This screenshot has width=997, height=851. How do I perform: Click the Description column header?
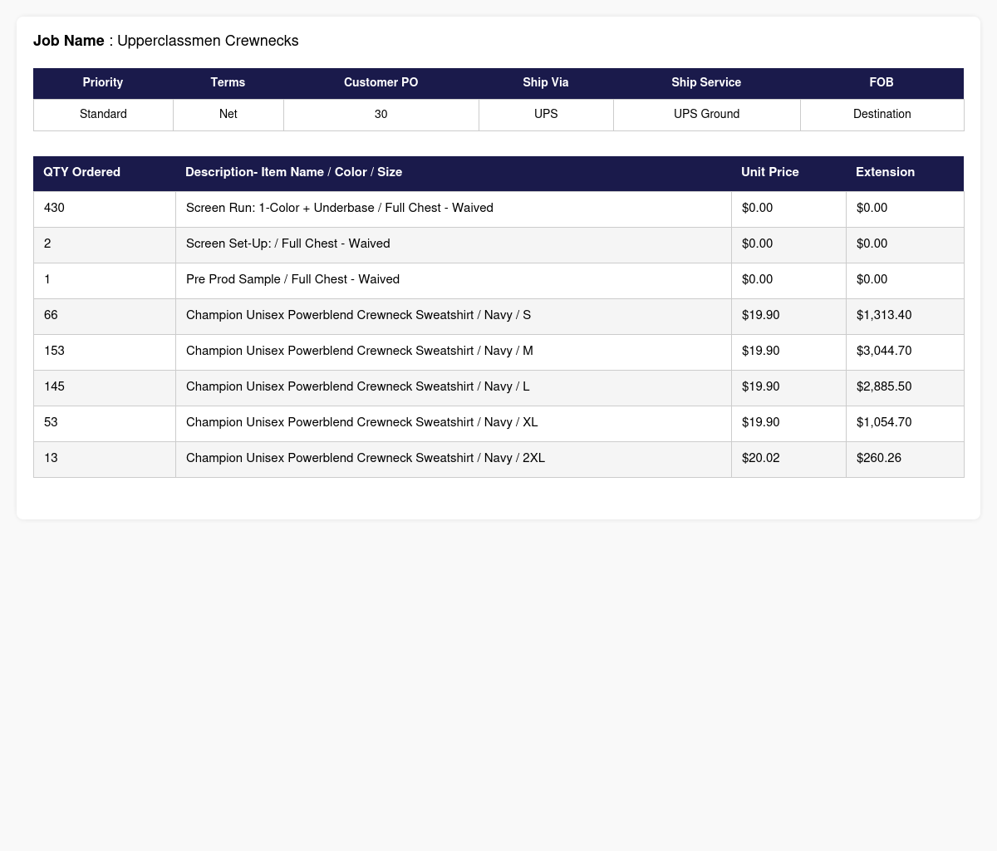click(454, 173)
